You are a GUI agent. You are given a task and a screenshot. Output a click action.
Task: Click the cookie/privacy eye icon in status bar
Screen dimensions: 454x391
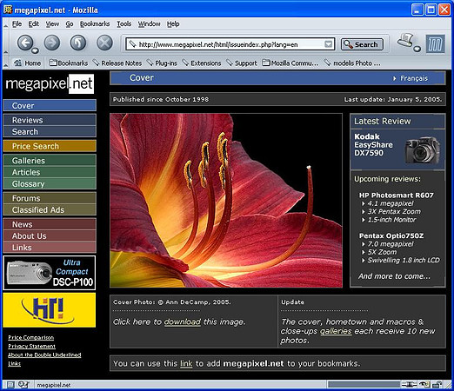(x=424, y=384)
